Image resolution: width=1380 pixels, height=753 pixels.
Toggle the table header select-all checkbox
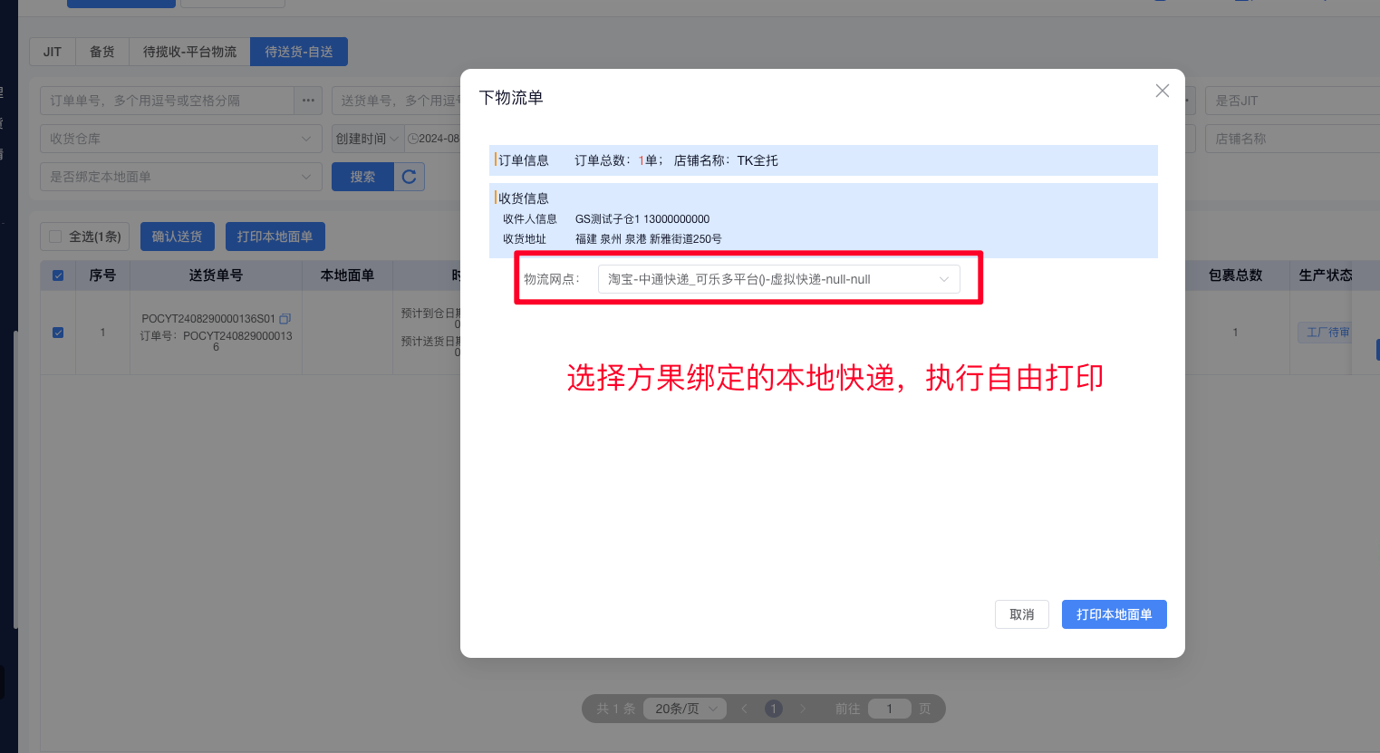58,275
